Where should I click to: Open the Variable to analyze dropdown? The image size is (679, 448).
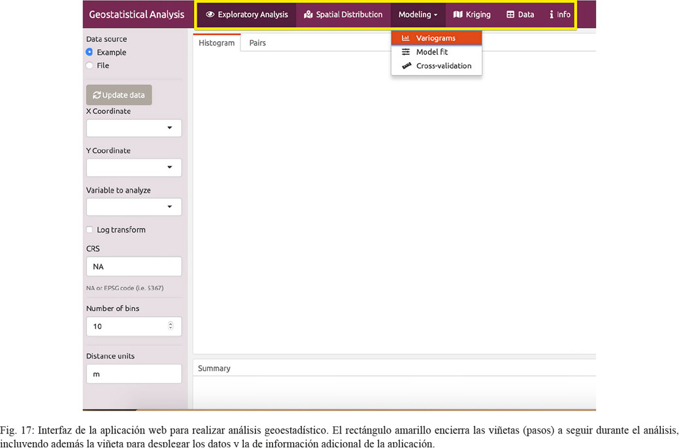point(134,207)
